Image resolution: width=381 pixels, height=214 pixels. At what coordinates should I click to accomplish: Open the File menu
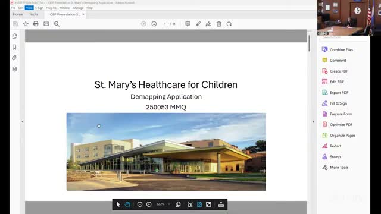13,8
